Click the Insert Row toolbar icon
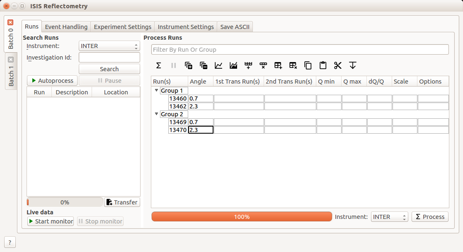 (x=248, y=65)
